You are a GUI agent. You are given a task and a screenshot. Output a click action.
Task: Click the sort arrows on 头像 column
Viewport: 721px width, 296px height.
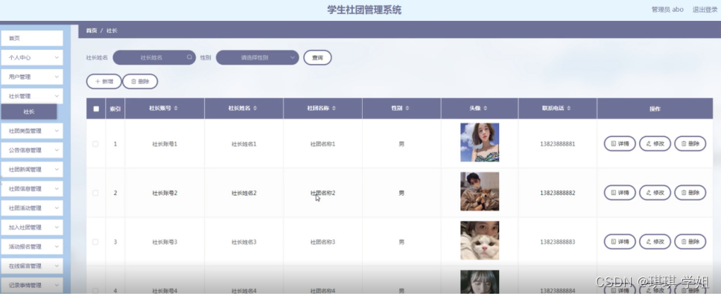click(x=486, y=109)
